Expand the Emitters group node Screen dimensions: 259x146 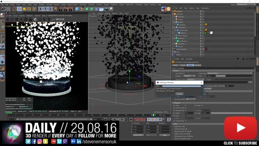click(174, 22)
